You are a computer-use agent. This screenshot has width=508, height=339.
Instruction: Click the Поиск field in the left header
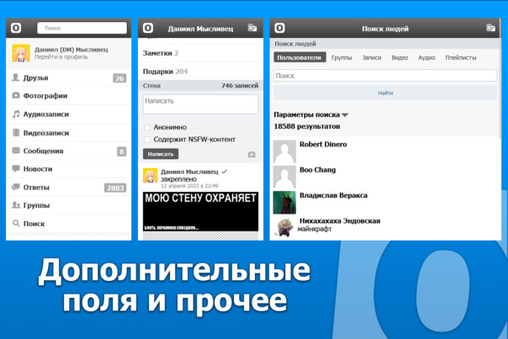(x=82, y=28)
